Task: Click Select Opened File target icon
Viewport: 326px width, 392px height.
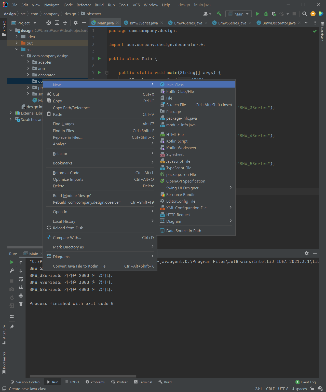Action: point(48,23)
